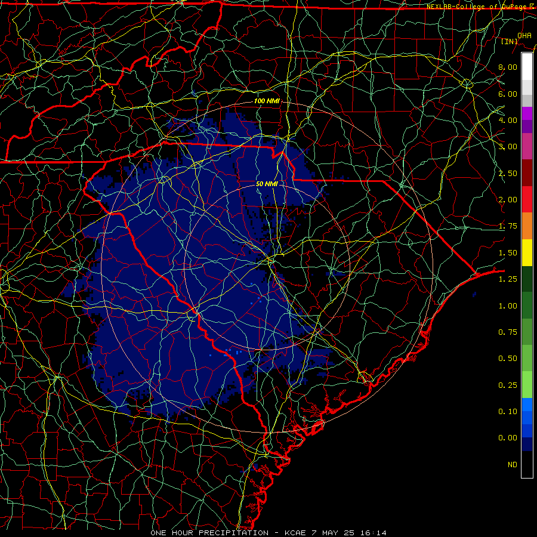
Task: Select the orange swatch in the legend
Action: (x=527, y=226)
